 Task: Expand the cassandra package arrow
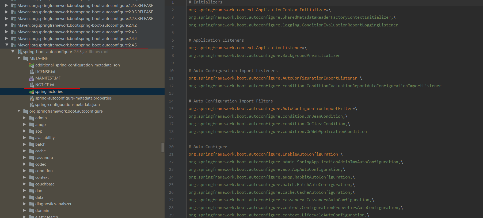coord(25,157)
